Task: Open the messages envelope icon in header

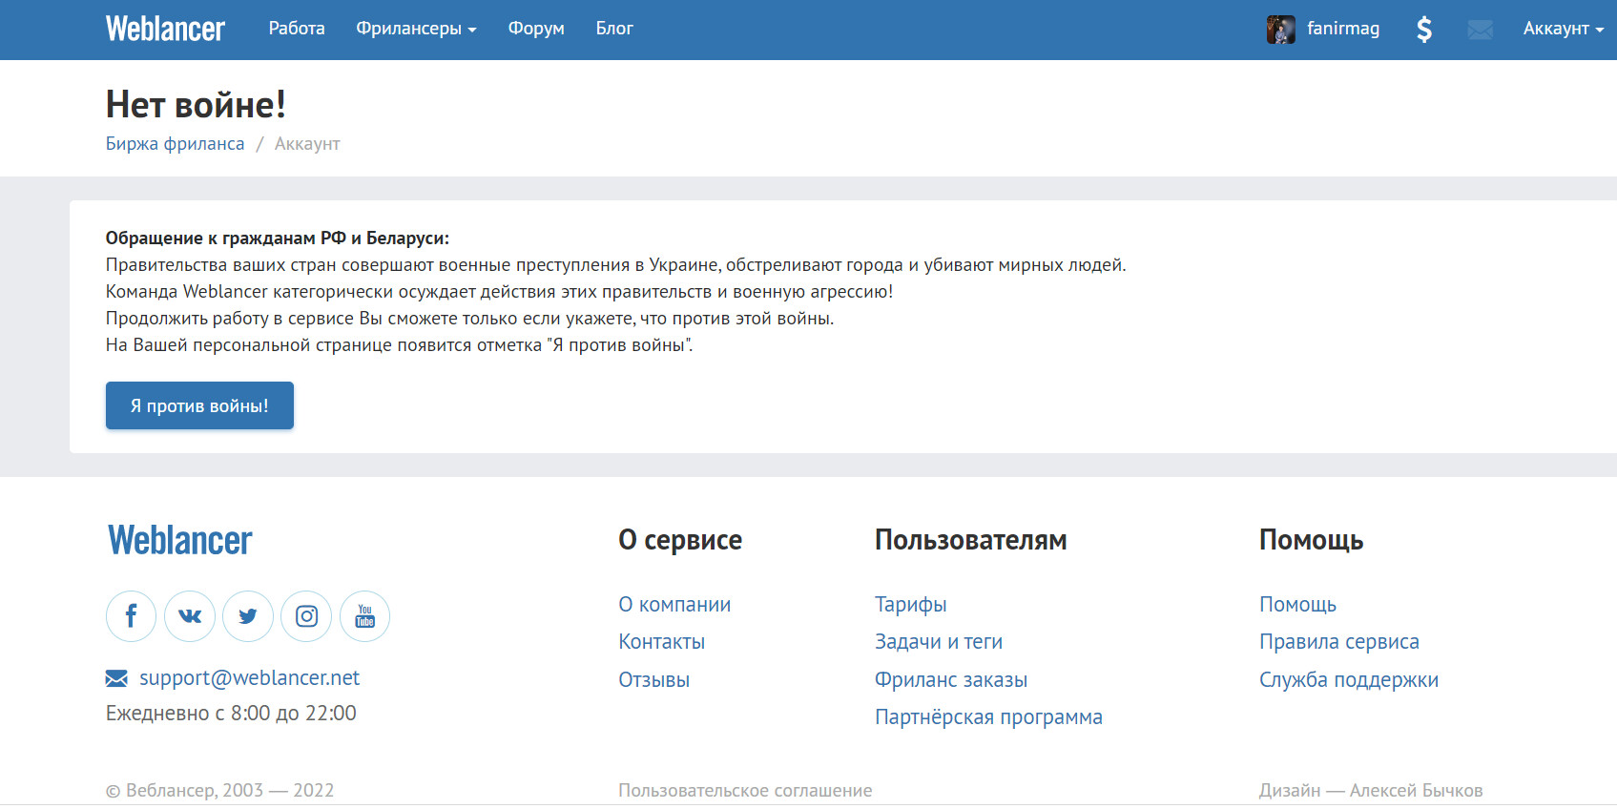Action: tap(1480, 31)
